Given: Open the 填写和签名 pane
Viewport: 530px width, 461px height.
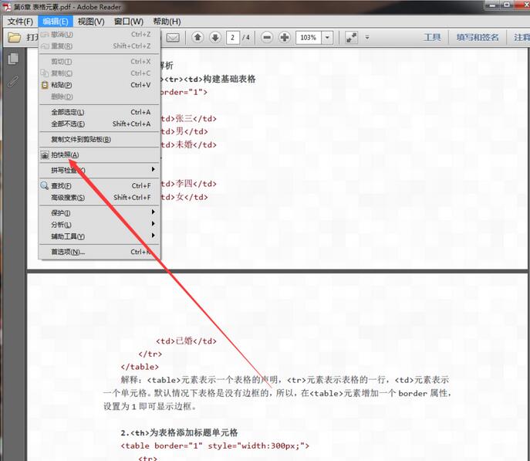Looking at the screenshot, I should [x=477, y=37].
